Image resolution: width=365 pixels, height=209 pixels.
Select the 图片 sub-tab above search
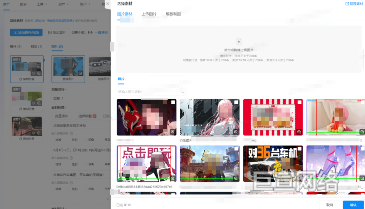coord(121,79)
